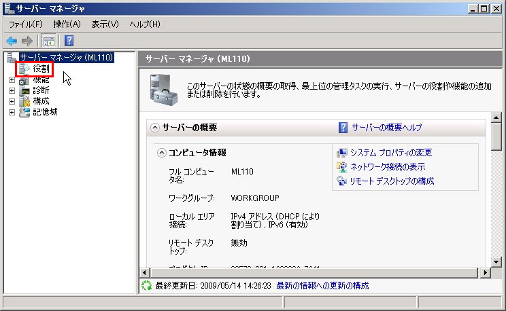Select 役割 in the tree
This screenshot has height=311, width=506.
point(41,69)
